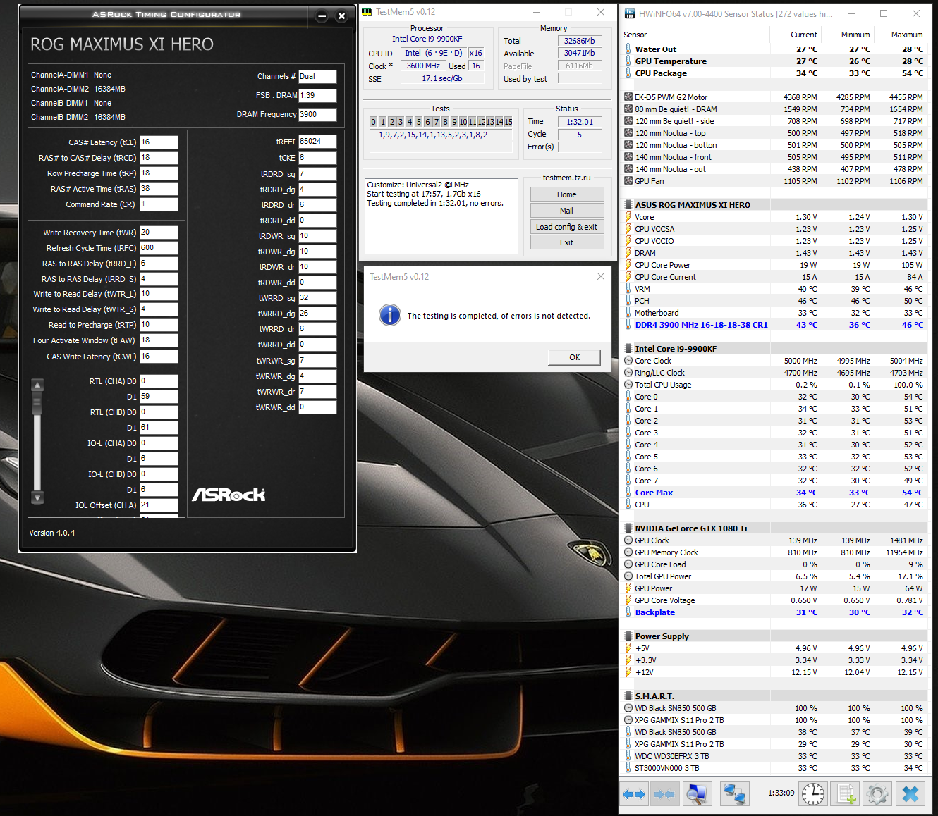Open HWiNFO sensor settings gear icon
The width and height of the screenshot is (938, 816).
pyautogui.click(x=877, y=794)
